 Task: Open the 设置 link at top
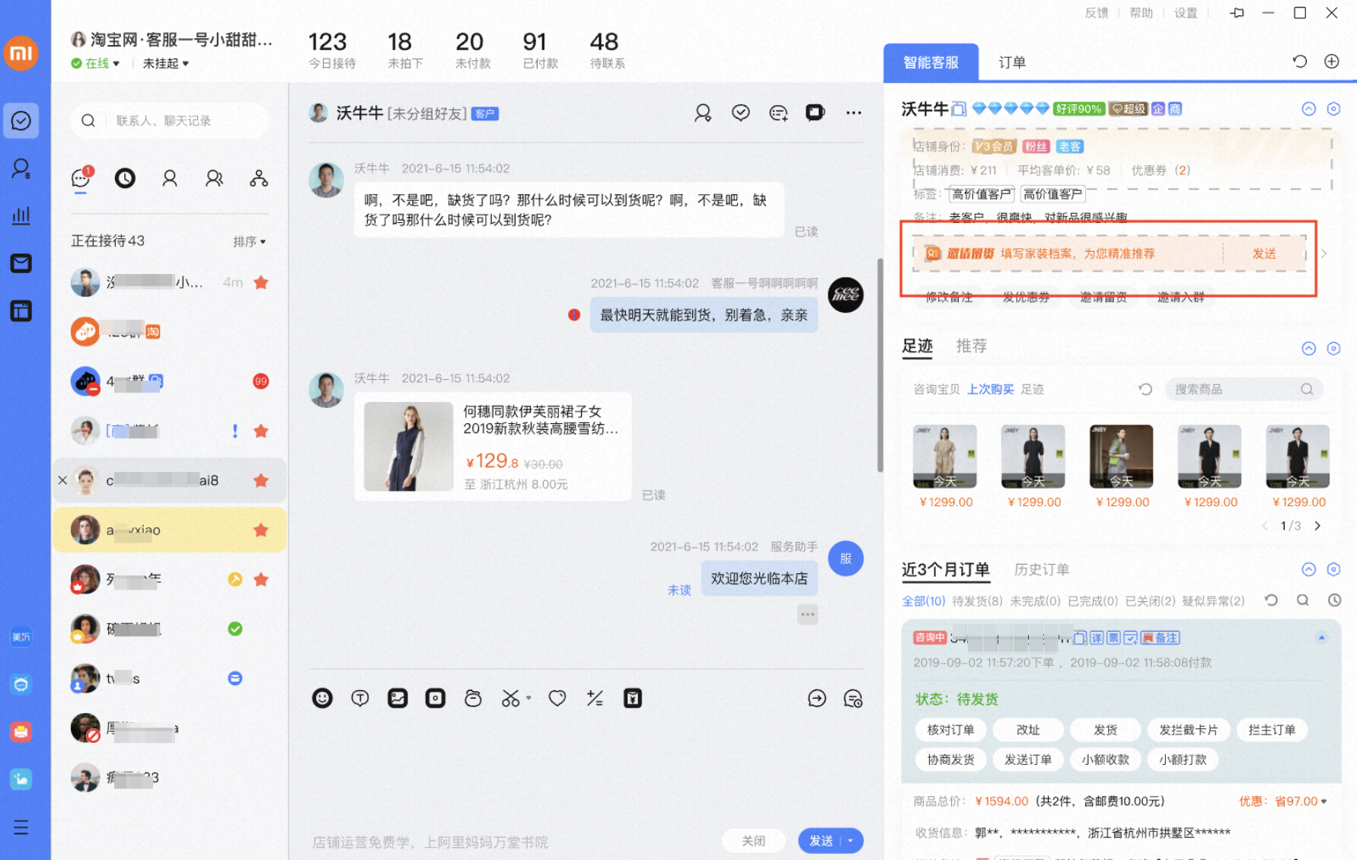(x=1186, y=13)
